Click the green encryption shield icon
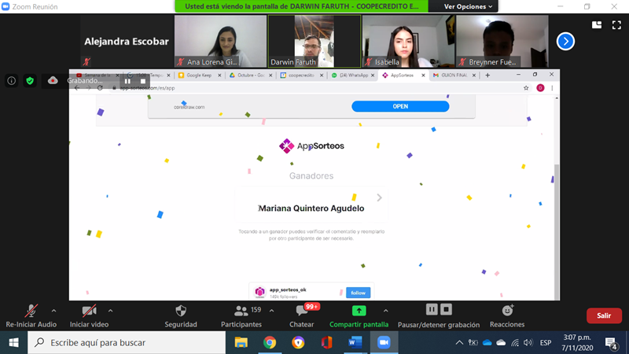Viewport: 629px width, 354px height. click(30, 81)
